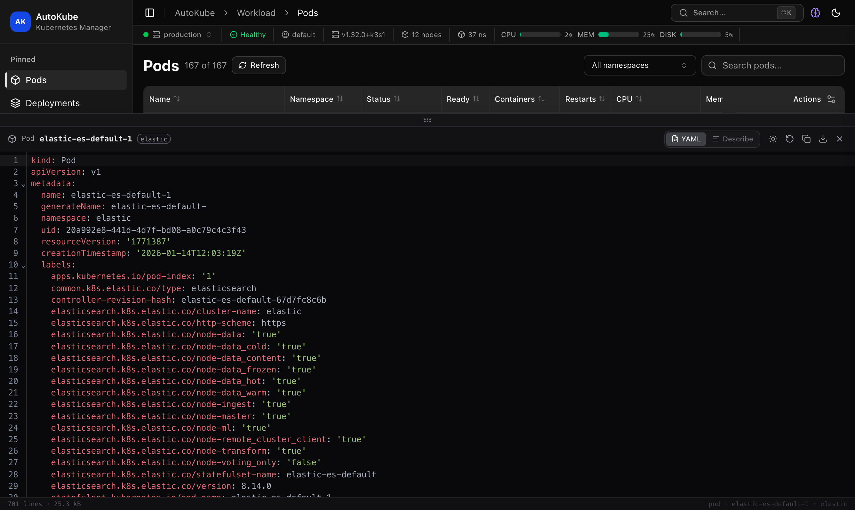Click the Pinned section label
This screenshot has height=510, width=855.
coord(23,60)
